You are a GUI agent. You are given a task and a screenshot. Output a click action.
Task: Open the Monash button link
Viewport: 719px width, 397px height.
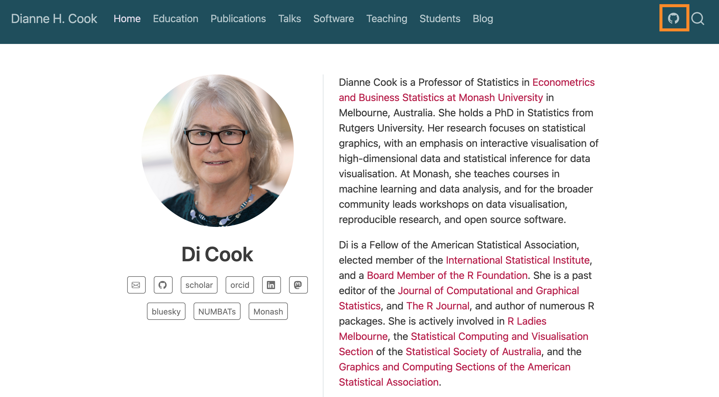tap(268, 312)
